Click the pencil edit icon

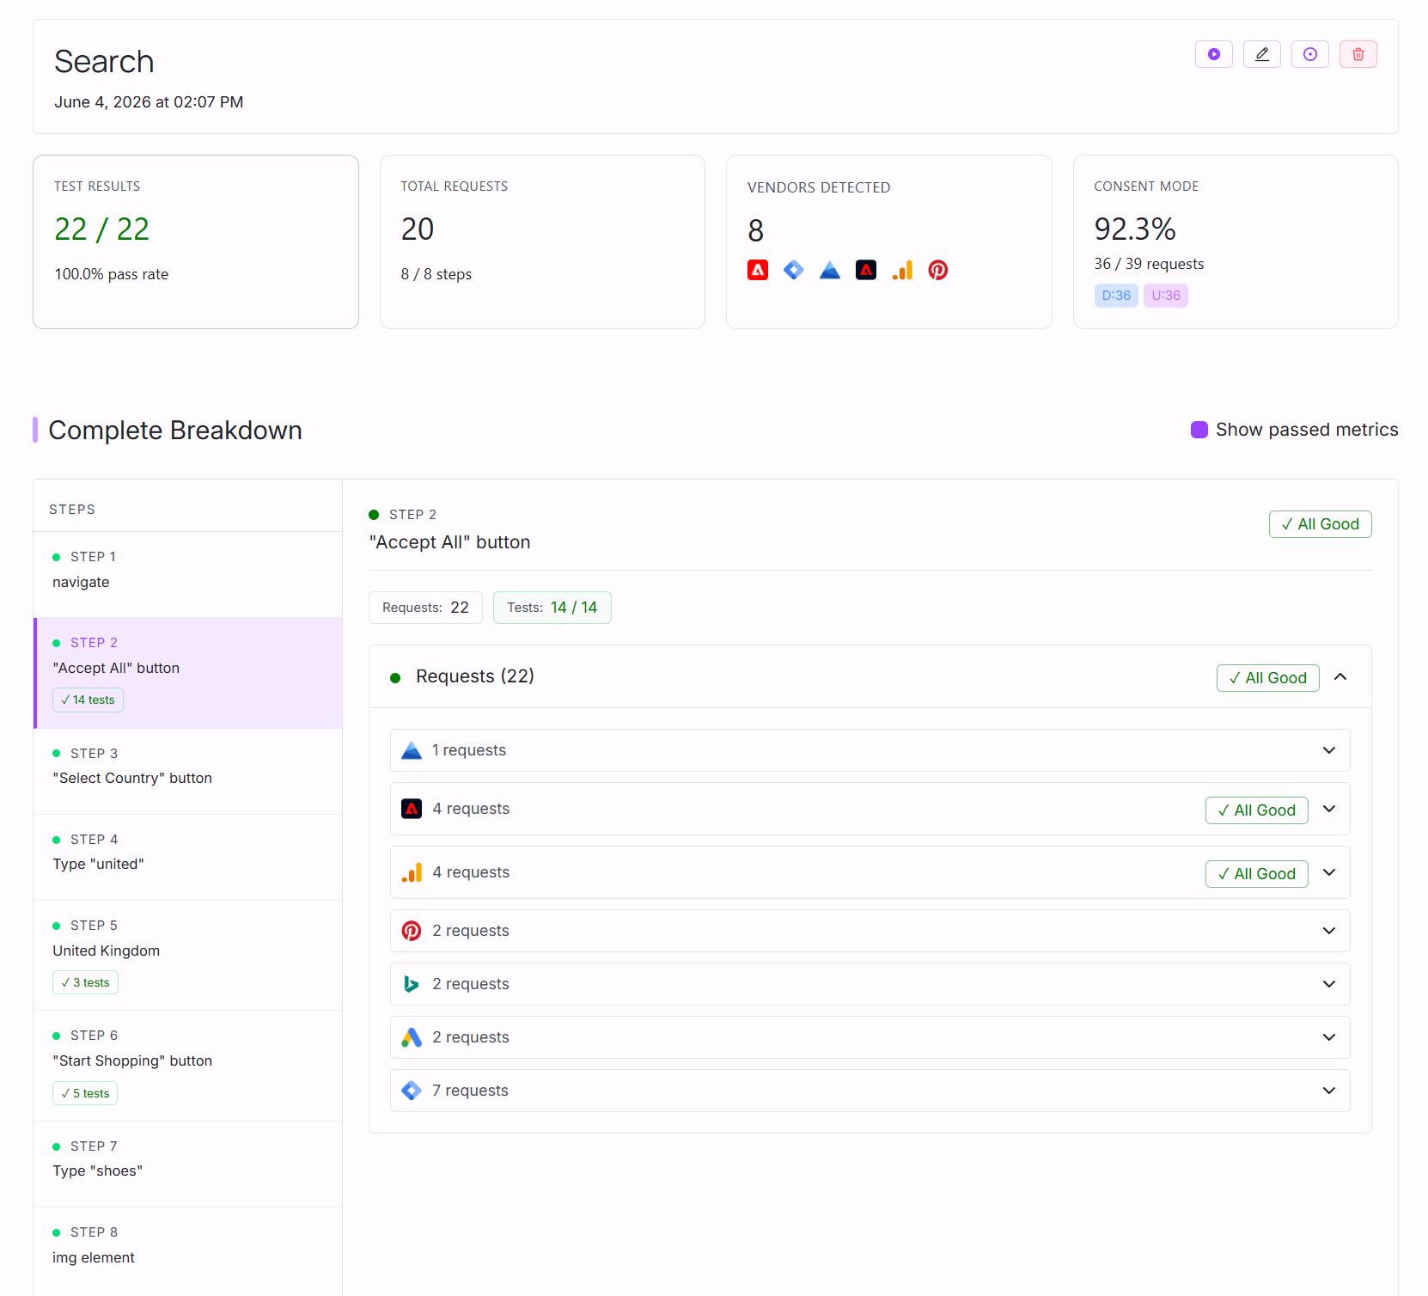click(x=1261, y=54)
